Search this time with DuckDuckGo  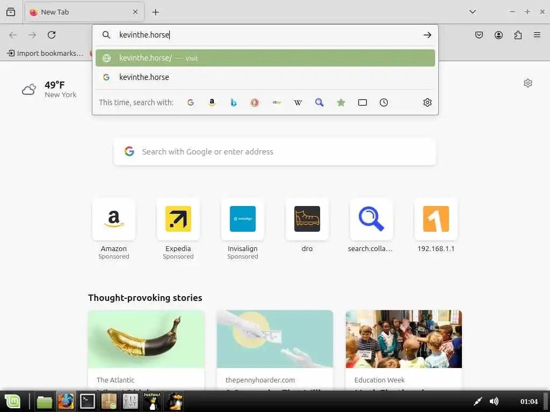click(255, 102)
